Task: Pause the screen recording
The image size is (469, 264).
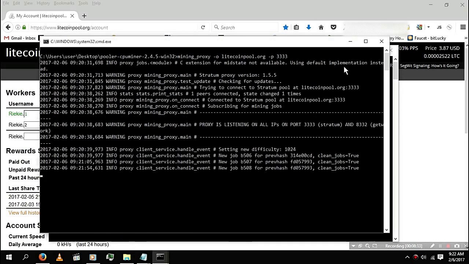Action: pos(440,246)
